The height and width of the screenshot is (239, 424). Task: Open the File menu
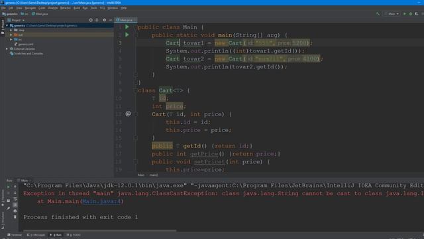pos(3,8)
